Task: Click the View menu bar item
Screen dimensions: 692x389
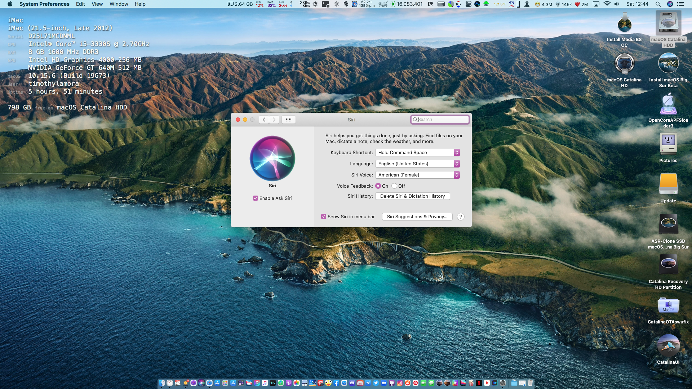Action: [97, 4]
